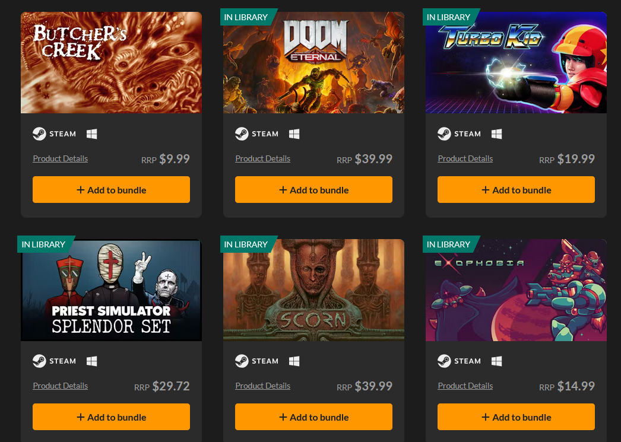This screenshot has width=621, height=442.
Task: Click the Windows icon under Exophobia
Action: [497, 361]
